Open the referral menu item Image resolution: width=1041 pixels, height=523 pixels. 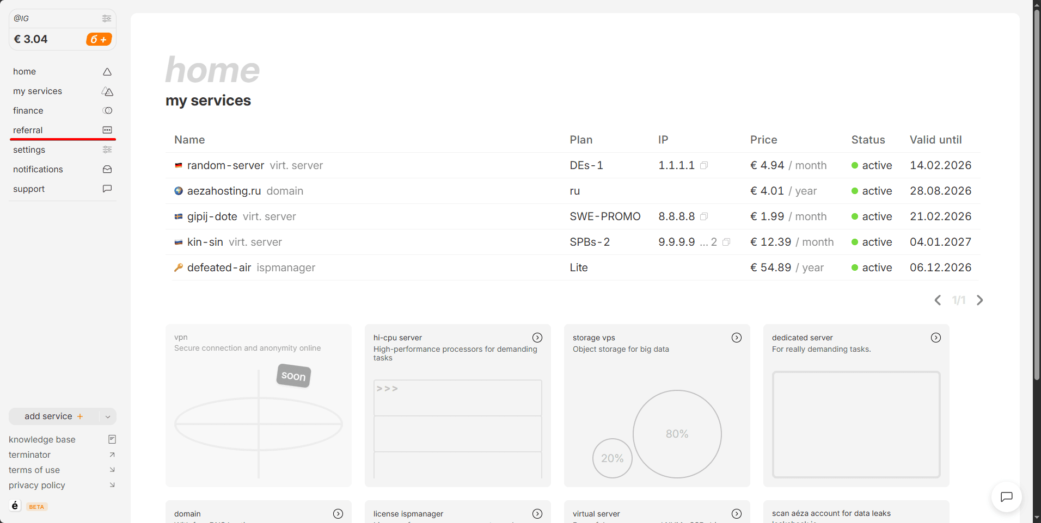(x=28, y=130)
